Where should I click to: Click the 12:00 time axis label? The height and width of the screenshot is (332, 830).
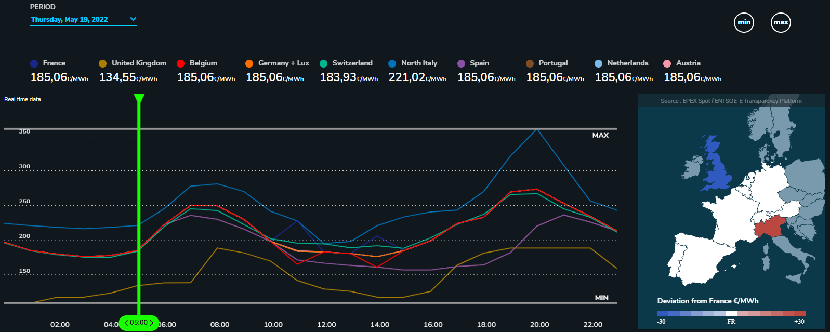(x=326, y=325)
